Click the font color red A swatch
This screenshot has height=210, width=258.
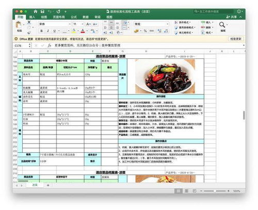click(83, 31)
